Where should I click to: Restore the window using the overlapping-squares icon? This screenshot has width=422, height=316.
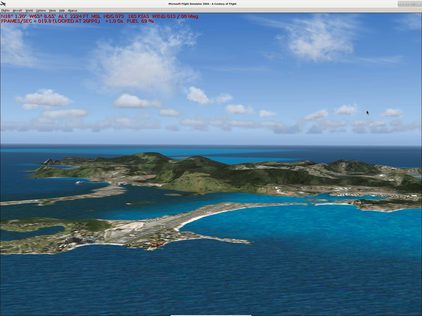click(x=413, y=4)
